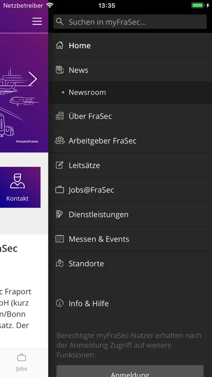Tap the #wearefrasec banner text
This screenshot has width=212, height=377.
(x=27, y=141)
